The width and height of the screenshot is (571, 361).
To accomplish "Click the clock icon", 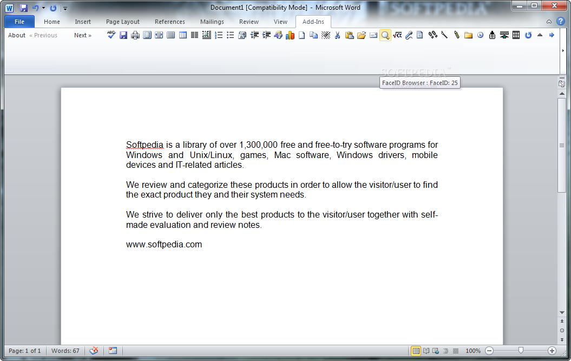I will [x=480, y=35].
